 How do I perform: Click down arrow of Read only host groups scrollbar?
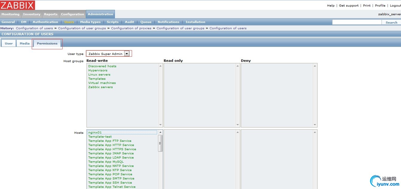pos(238,125)
